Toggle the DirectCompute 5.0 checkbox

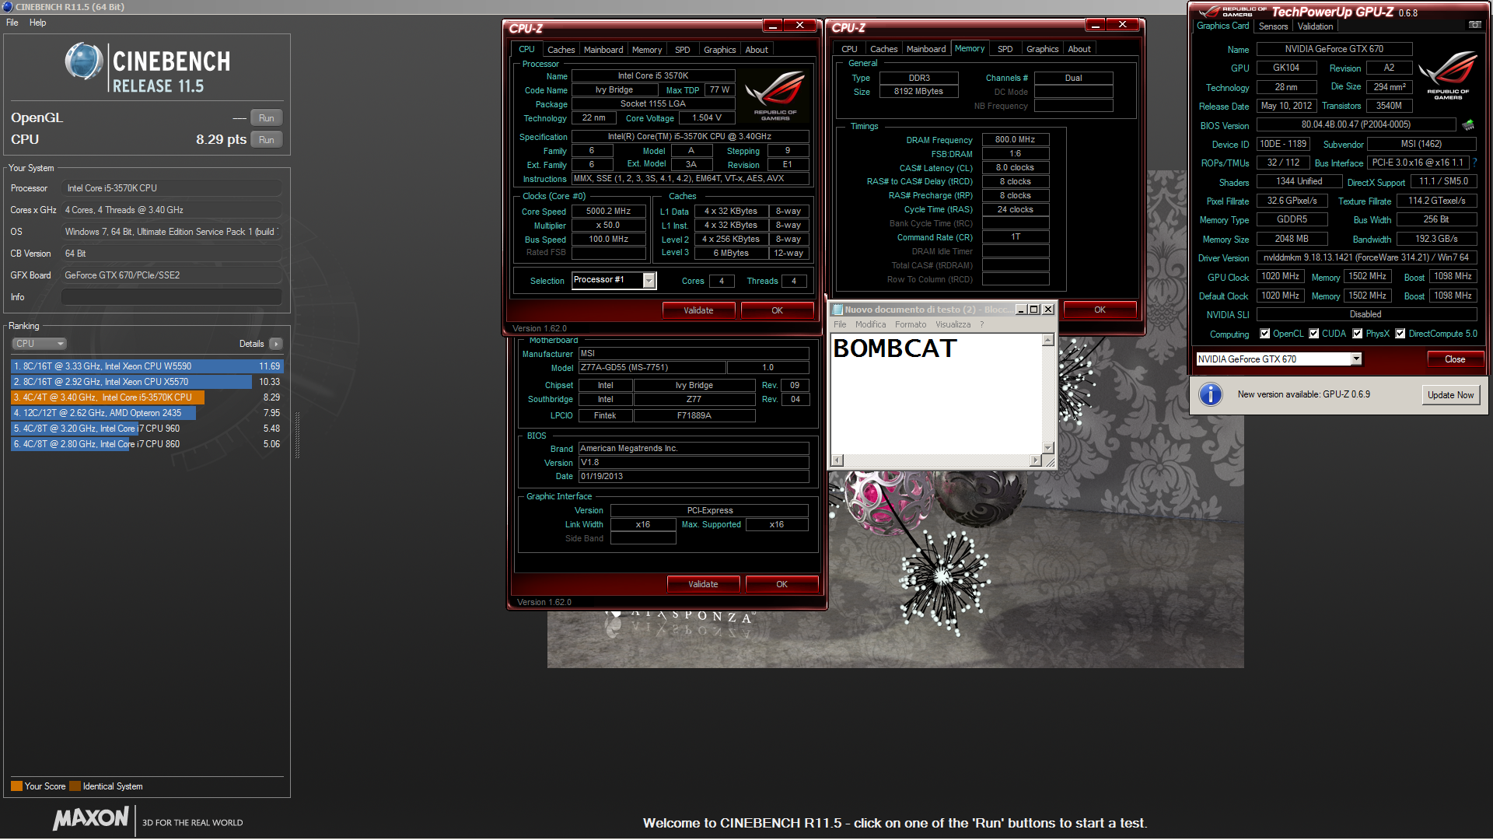[1400, 334]
